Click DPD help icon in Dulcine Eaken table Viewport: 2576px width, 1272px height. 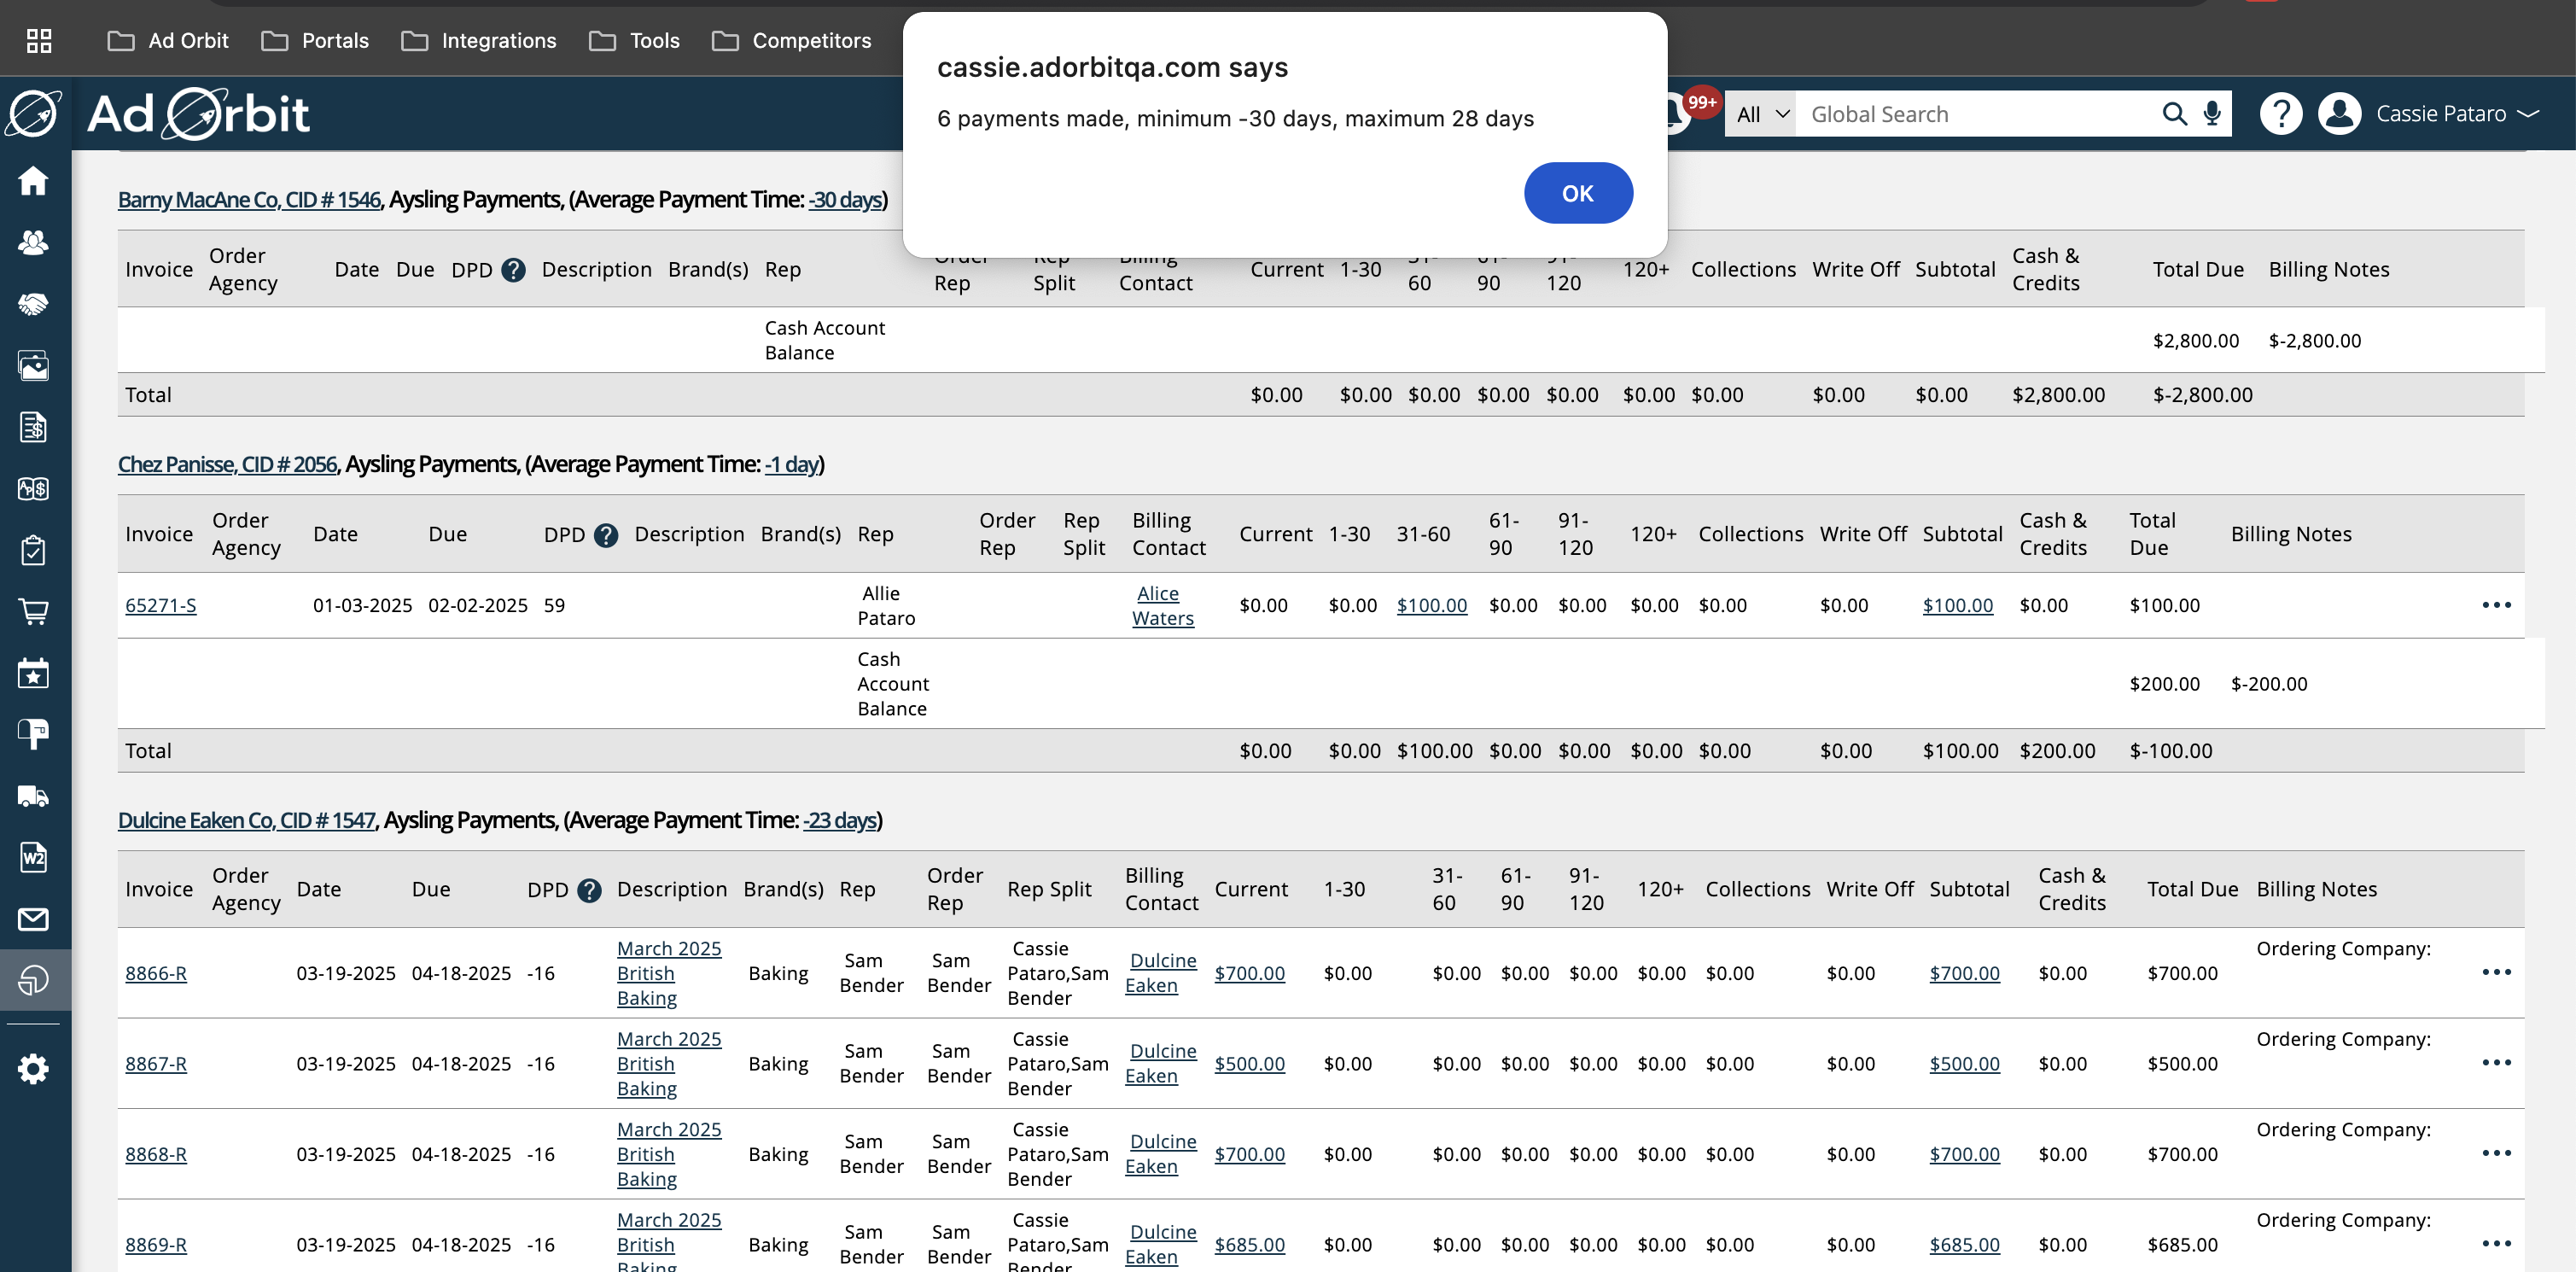click(589, 890)
